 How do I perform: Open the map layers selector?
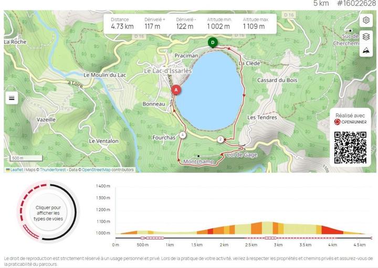coord(366,36)
